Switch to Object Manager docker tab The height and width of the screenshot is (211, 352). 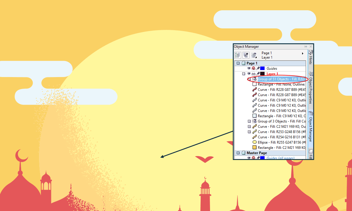pos(311,128)
